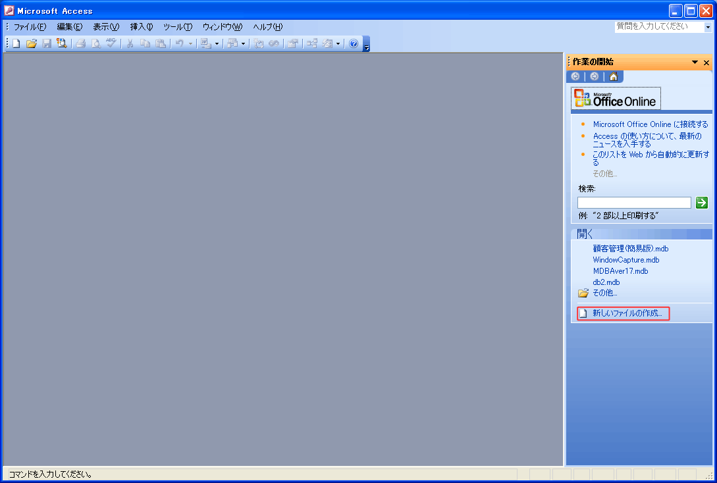Image resolution: width=717 pixels, height=483 pixels.
Task: Open the Toolbar Options arrow at toolbar end
Action: pyautogui.click(x=366, y=44)
